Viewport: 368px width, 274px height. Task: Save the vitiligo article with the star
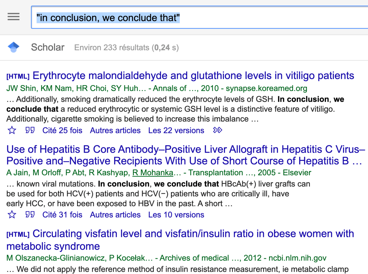click(12, 131)
